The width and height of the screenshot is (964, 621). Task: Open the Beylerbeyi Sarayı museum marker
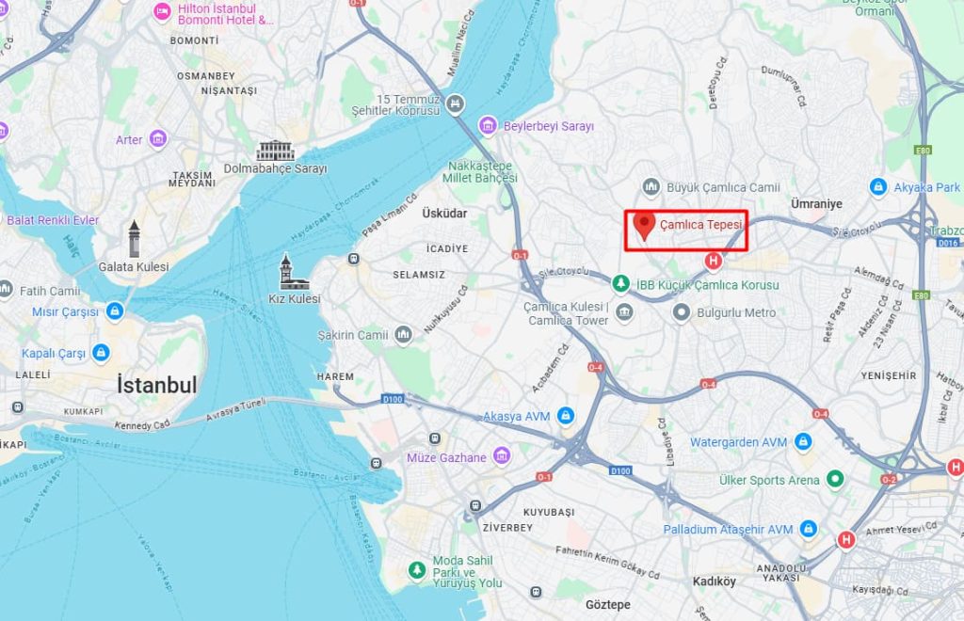488,126
